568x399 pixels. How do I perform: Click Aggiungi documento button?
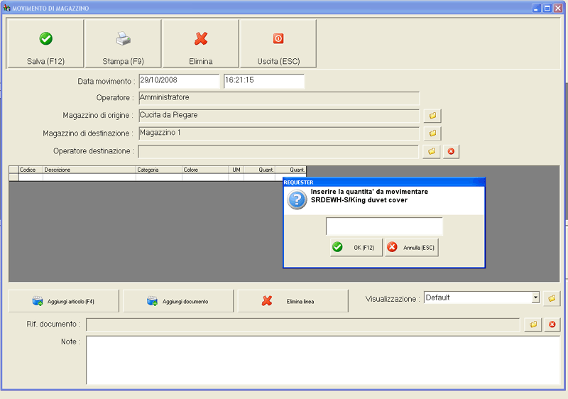tap(178, 301)
